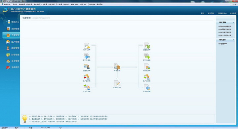Viewport: 238px width, 129px height.
Task: Open the 工程技术 menu
Action: click(x=14, y=4)
